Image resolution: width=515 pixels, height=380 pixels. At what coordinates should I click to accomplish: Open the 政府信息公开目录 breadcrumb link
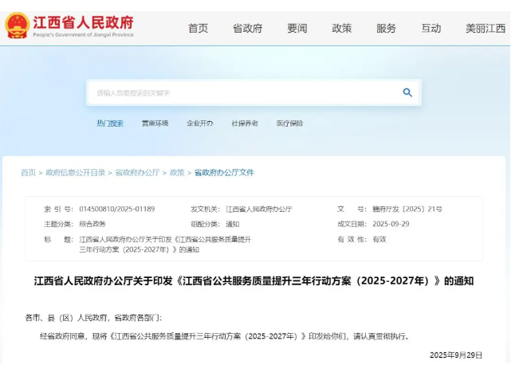(x=75, y=172)
